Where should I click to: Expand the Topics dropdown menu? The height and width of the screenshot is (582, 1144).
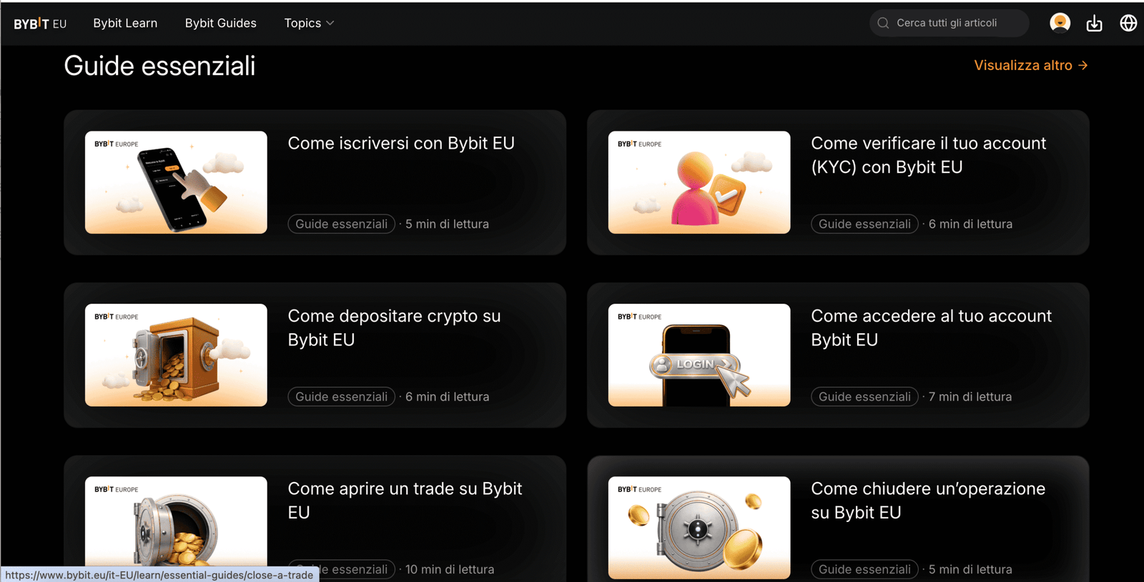pyautogui.click(x=309, y=23)
